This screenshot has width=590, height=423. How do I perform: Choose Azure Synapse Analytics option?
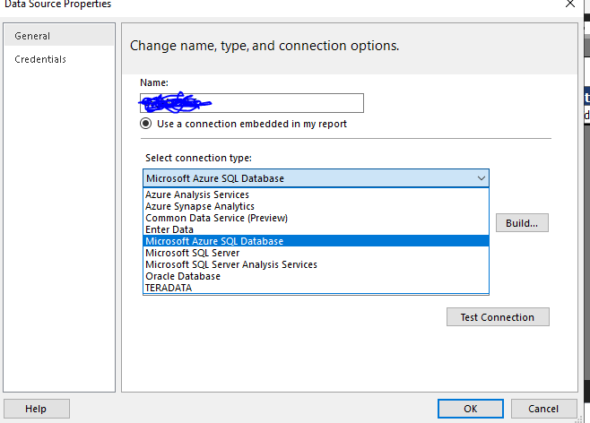click(316, 206)
